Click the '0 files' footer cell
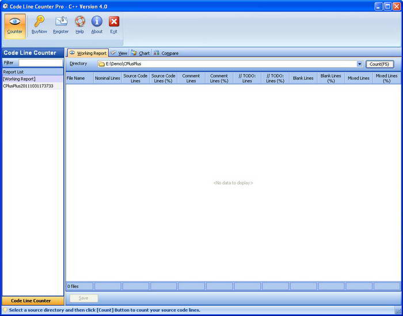Image resolution: width=403 pixels, height=316 pixels. 79,286
